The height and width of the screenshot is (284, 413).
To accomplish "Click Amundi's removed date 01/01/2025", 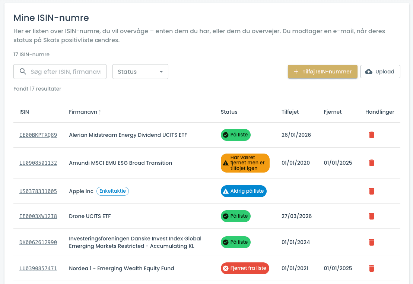I will (x=338, y=163).
